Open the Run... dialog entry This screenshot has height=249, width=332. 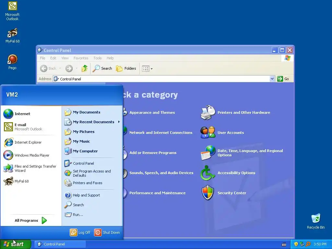pyautogui.click(x=74, y=215)
